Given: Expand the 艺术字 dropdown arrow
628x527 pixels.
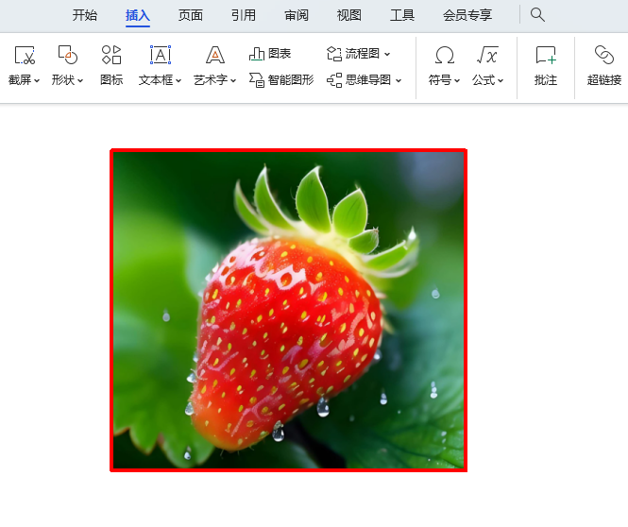Looking at the screenshot, I should click(233, 80).
